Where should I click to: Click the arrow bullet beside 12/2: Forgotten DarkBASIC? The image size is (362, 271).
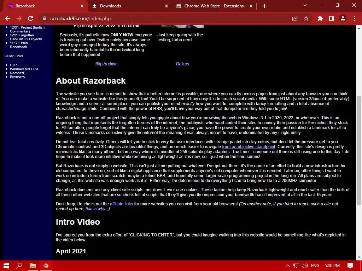(x=7, y=35)
